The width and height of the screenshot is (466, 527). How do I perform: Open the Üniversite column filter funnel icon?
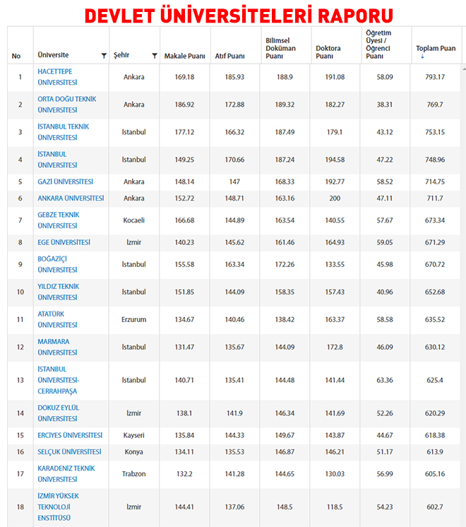point(104,56)
